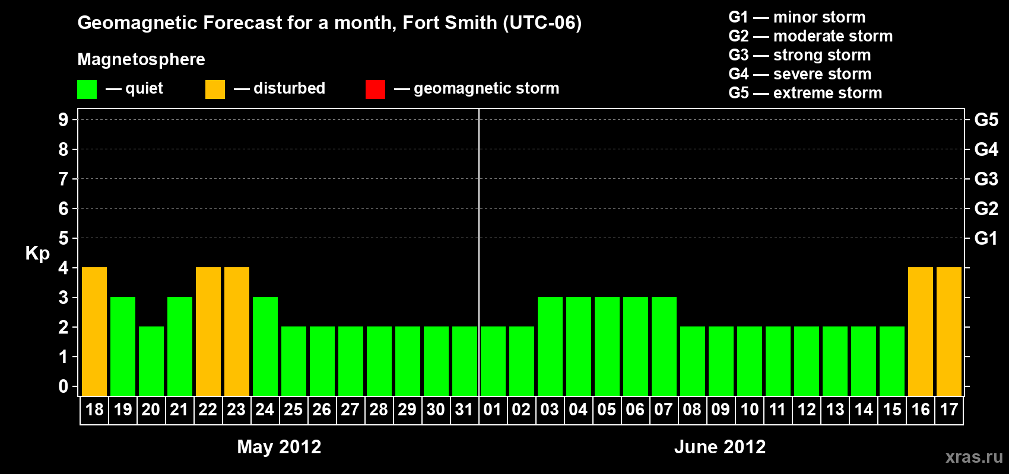Click the date label 12
This screenshot has height=474, width=1009.
coord(807,410)
